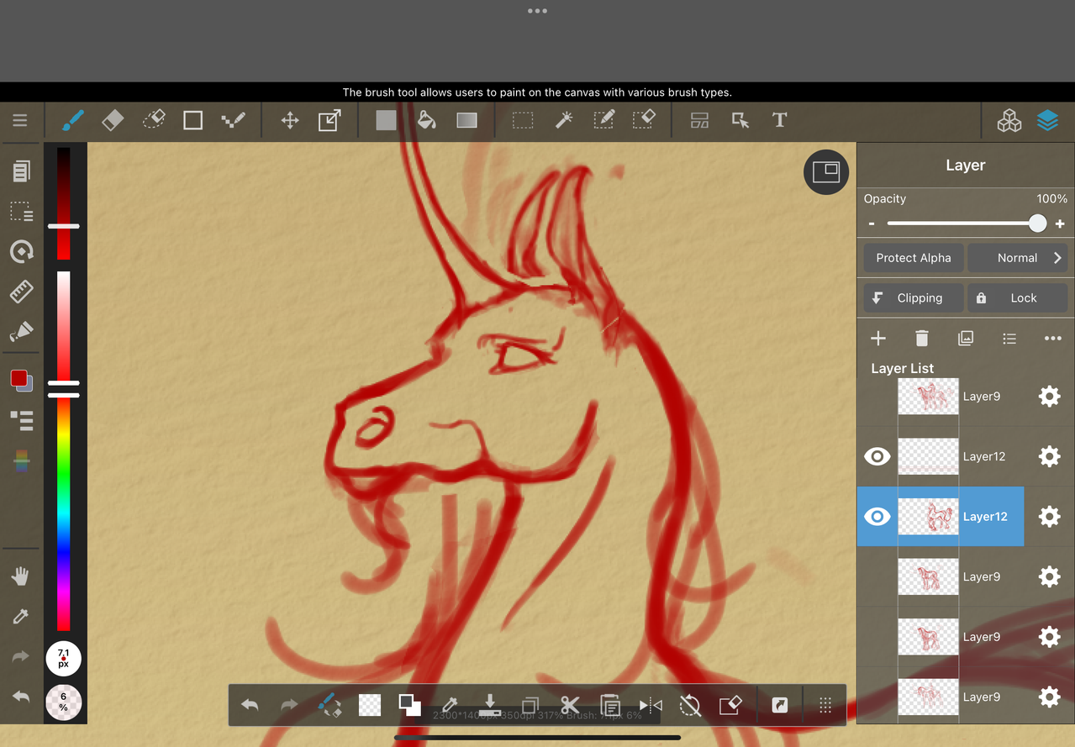1075x747 pixels.
Task: Open the pen correction settings icon
Action: pos(21,331)
